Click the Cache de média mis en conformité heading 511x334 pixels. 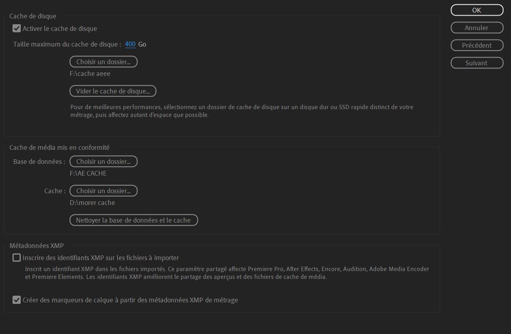(x=60, y=147)
